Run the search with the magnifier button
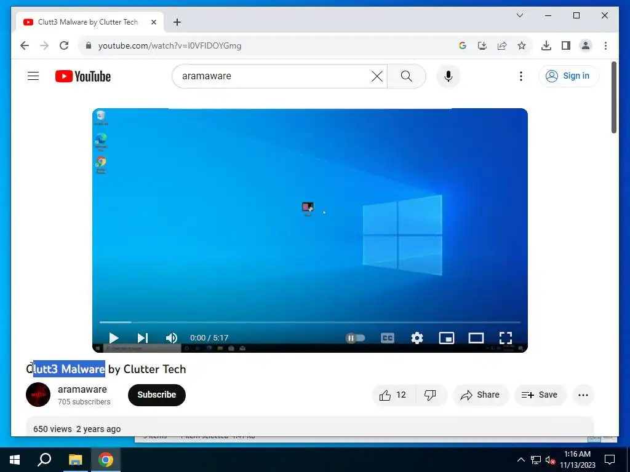630x472 pixels. [406, 76]
